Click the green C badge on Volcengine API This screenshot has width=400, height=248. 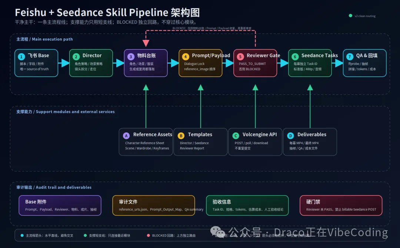[236, 136]
